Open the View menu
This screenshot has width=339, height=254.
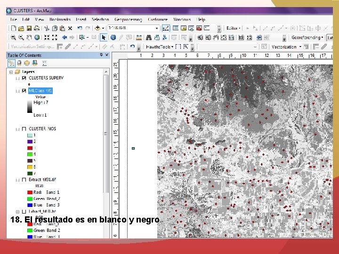point(40,19)
